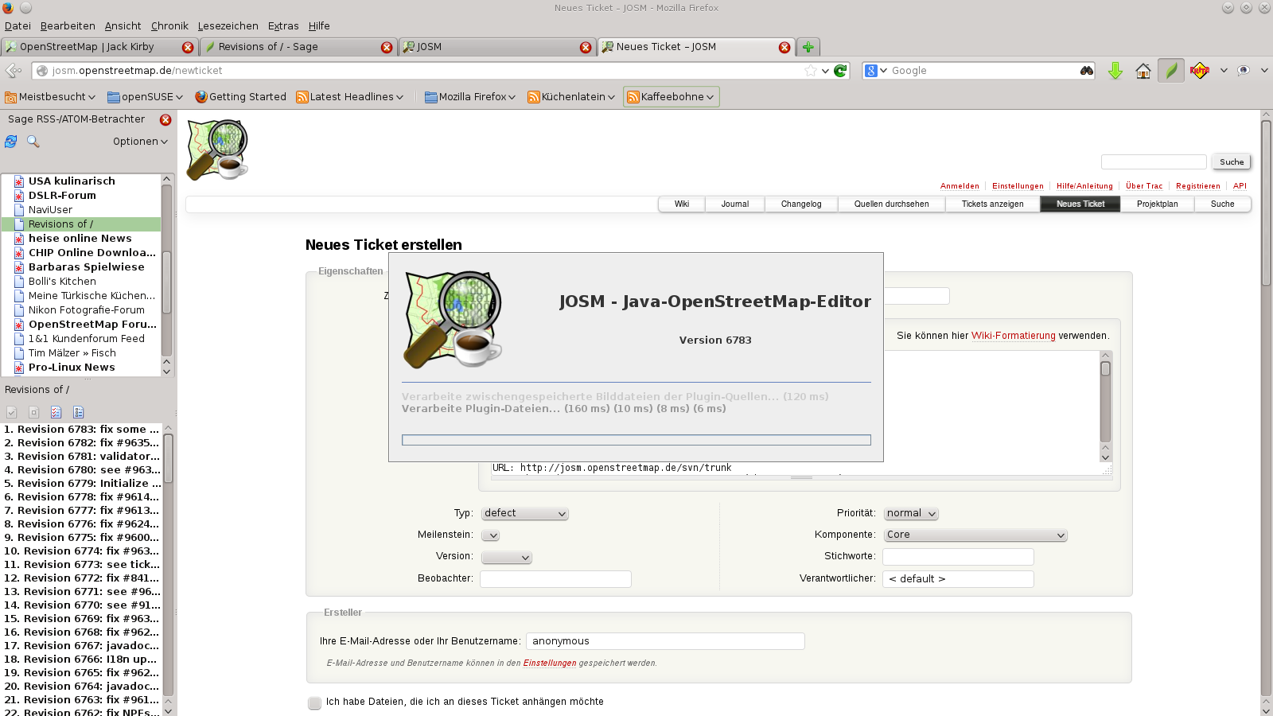
Task: Click the email or Benutzername input field
Action: coord(664,641)
